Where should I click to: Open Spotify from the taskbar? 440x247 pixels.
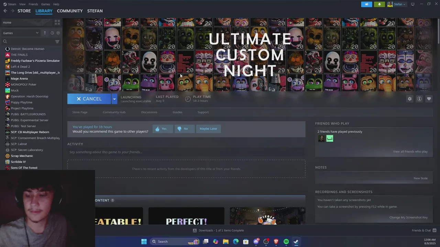tap(286, 242)
